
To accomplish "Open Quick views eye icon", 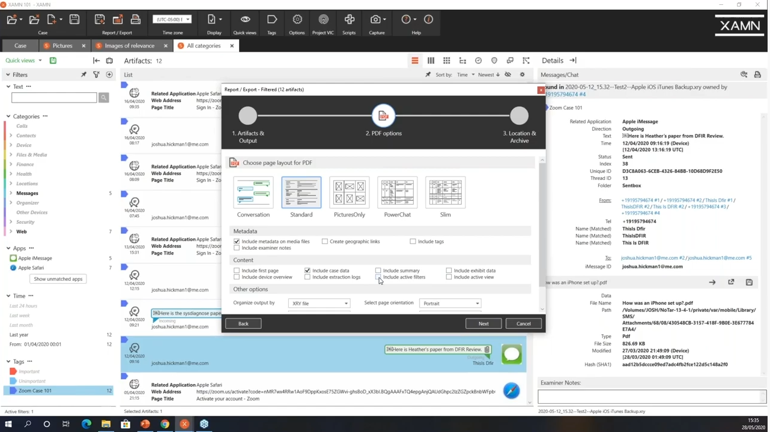I will click(245, 20).
